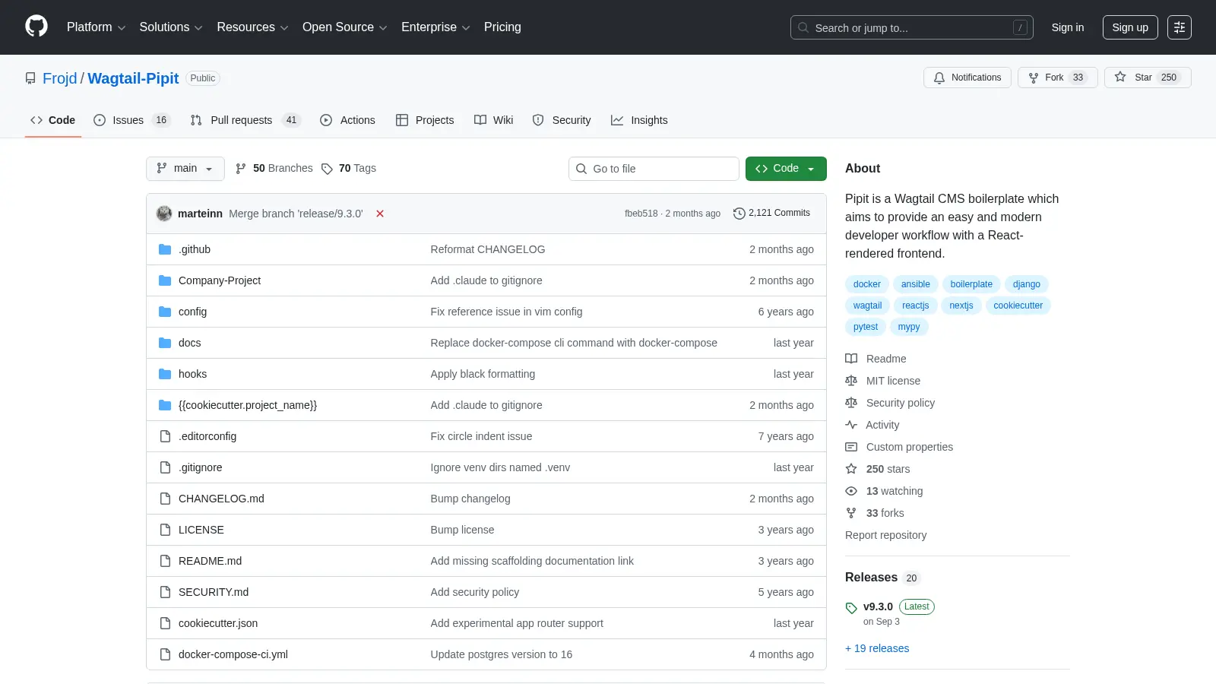Expand the Solutions menu
The width and height of the screenshot is (1216, 684).
click(x=171, y=27)
